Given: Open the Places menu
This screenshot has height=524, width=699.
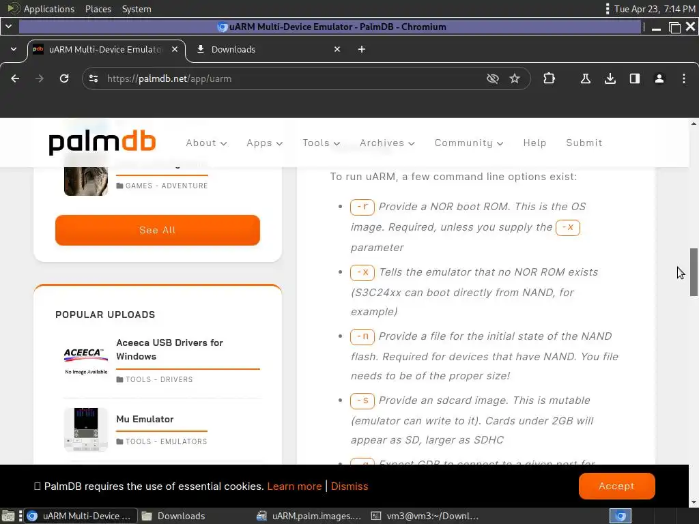Looking at the screenshot, I should click(98, 9).
